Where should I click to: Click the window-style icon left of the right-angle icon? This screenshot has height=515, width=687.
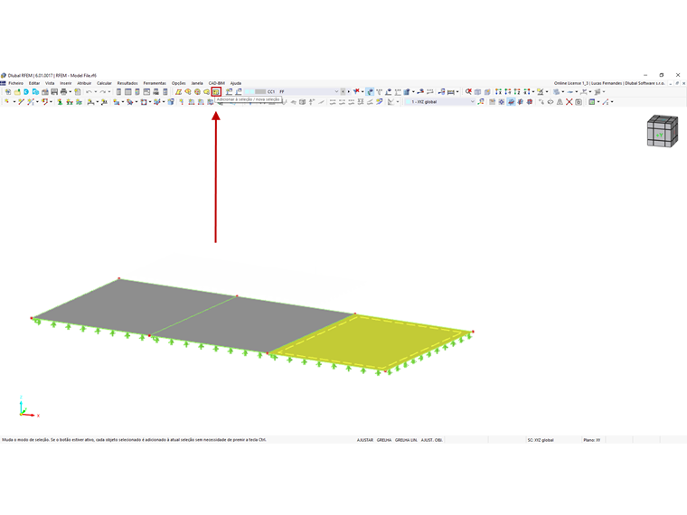coord(592,101)
